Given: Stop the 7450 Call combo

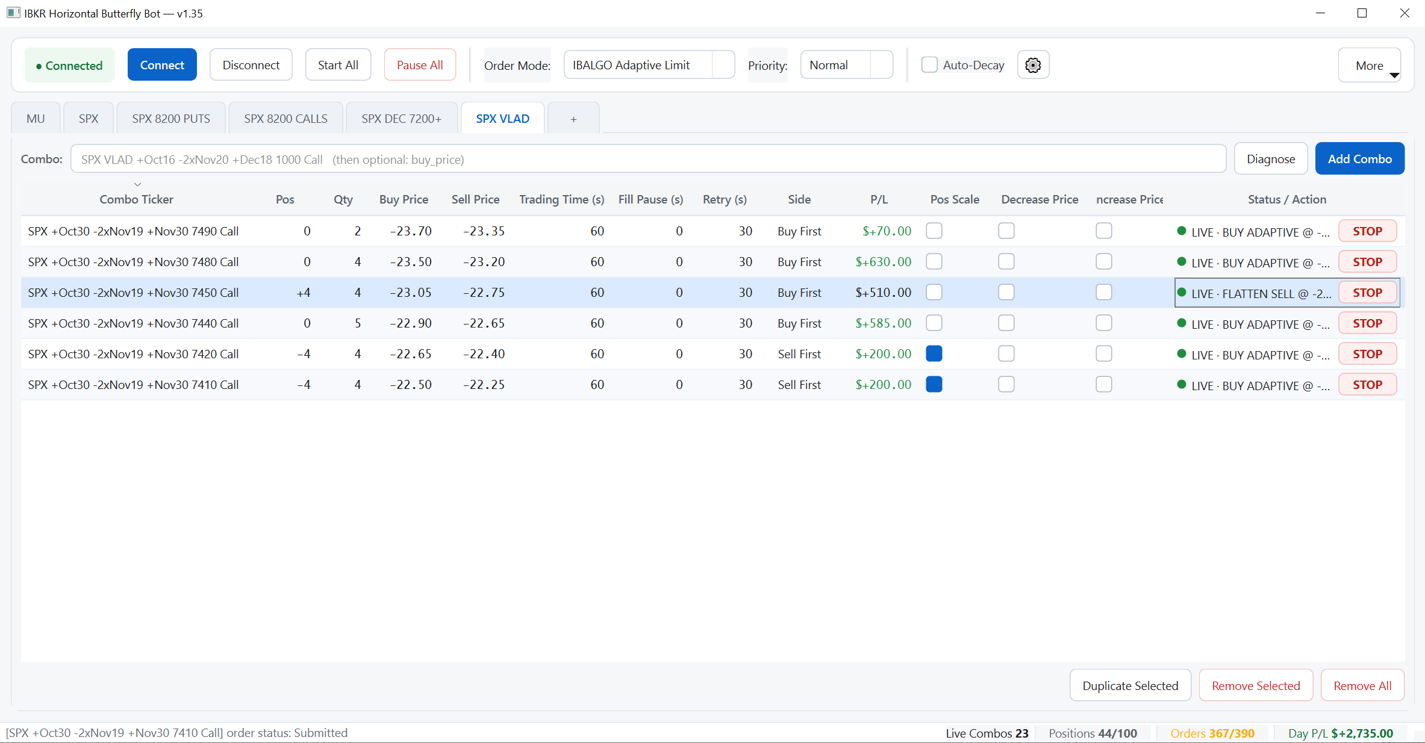Looking at the screenshot, I should 1367,293.
